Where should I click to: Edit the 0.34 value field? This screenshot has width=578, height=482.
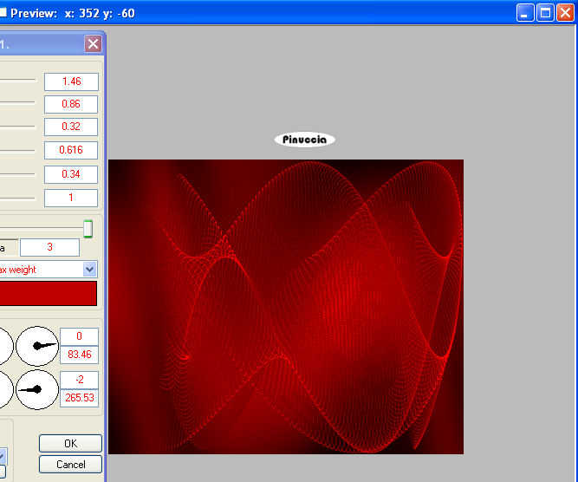click(71, 174)
